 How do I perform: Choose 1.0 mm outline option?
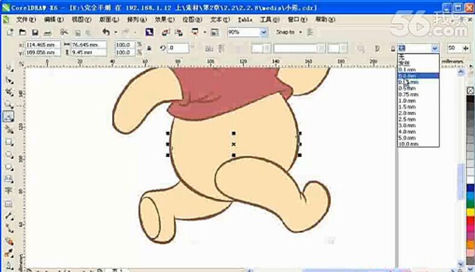click(x=418, y=101)
